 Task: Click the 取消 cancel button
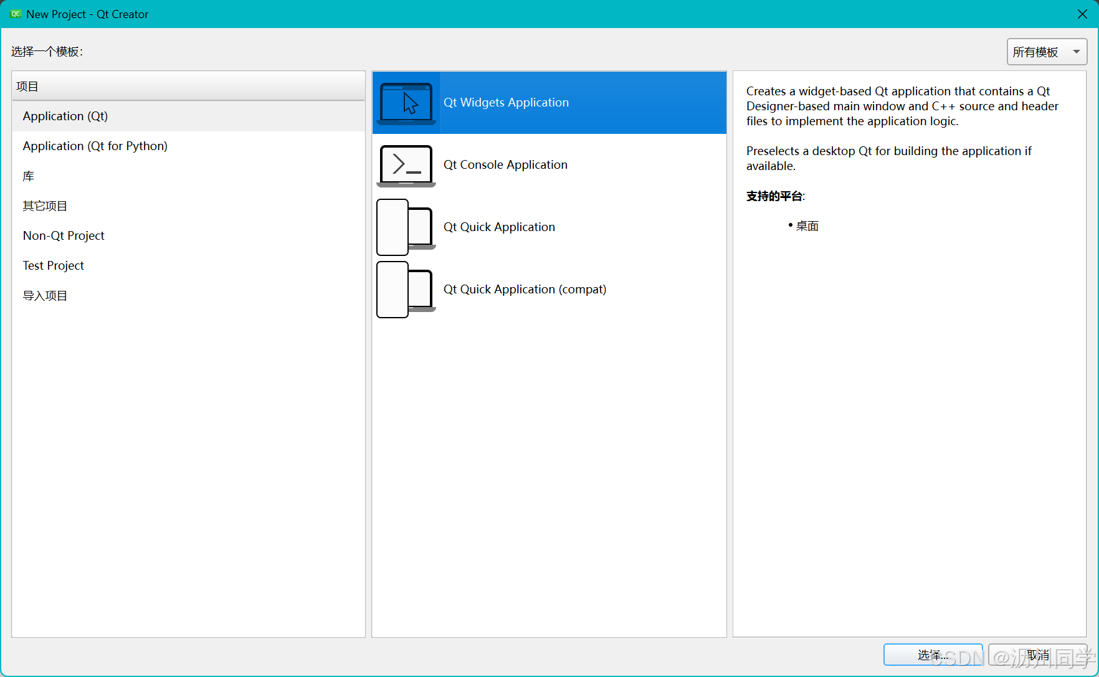click(1038, 655)
